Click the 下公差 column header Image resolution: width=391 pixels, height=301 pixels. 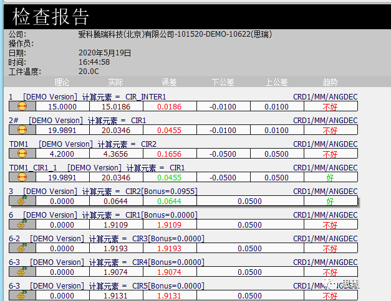223,82
